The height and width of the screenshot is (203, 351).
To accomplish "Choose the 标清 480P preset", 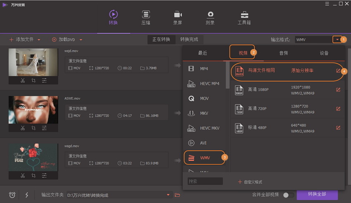I will 287,128.
